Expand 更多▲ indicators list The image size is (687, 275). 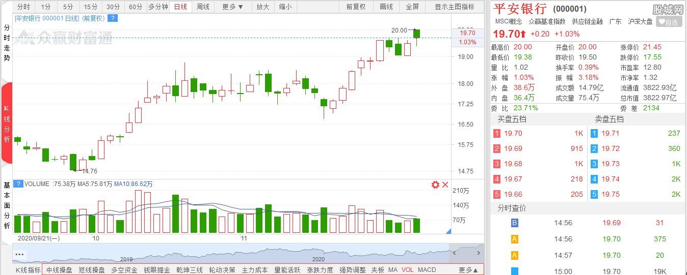point(468,270)
